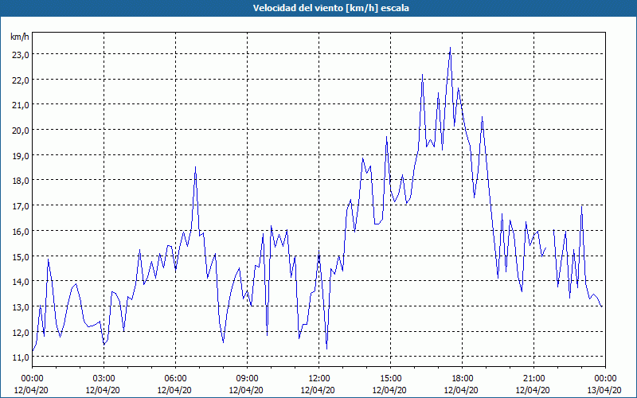
Task: Click the '16,0' y-axis label
Action: pyautogui.click(x=21, y=232)
